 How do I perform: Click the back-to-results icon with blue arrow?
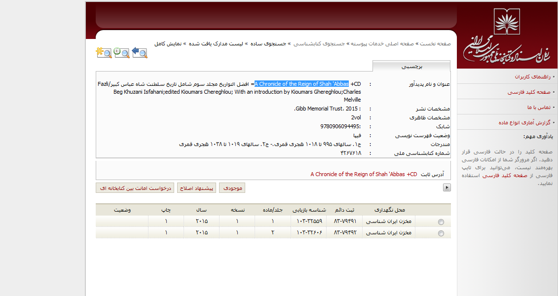(x=140, y=52)
